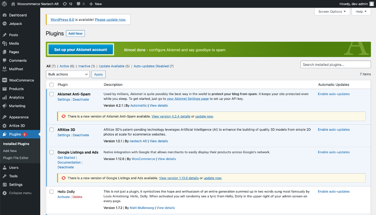
Task: Deactivate the Akismet Anti-Spam plugin
Action: click(x=81, y=99)
